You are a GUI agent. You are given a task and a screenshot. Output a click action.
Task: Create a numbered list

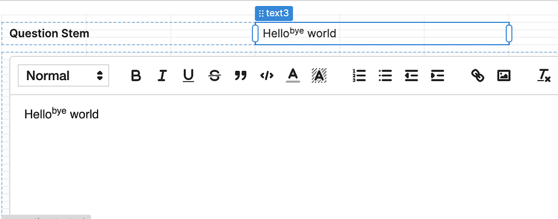click(359, 75)
